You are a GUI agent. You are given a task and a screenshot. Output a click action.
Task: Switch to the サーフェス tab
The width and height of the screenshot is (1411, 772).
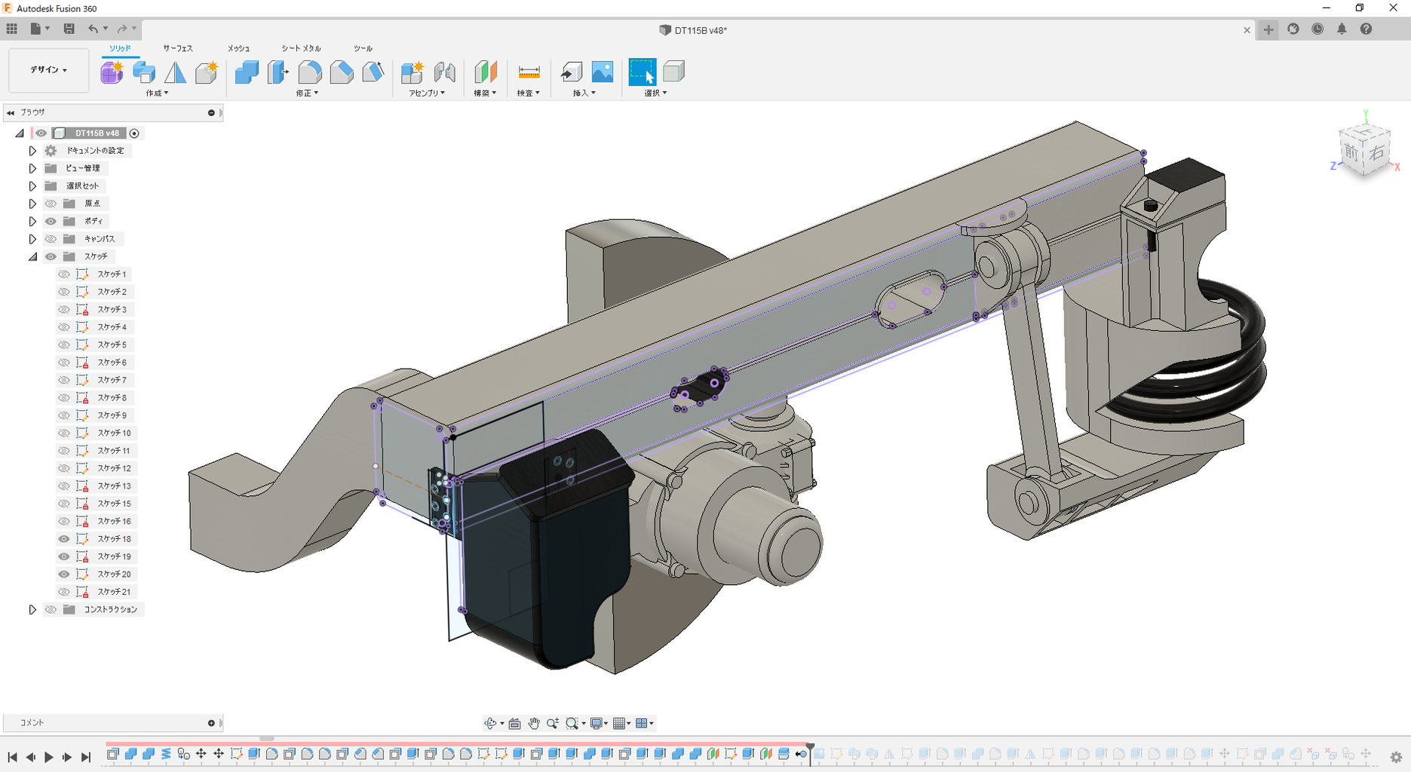coord(178,48)
